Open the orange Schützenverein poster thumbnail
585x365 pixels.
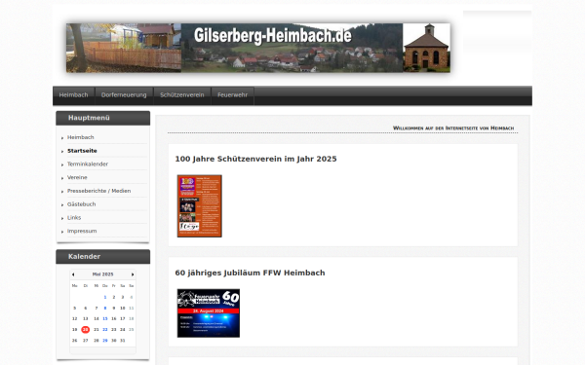[200, 206]
